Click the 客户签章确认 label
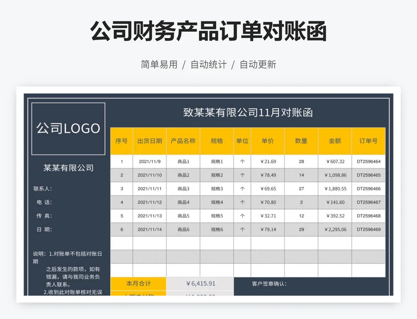 coord(269,284)
